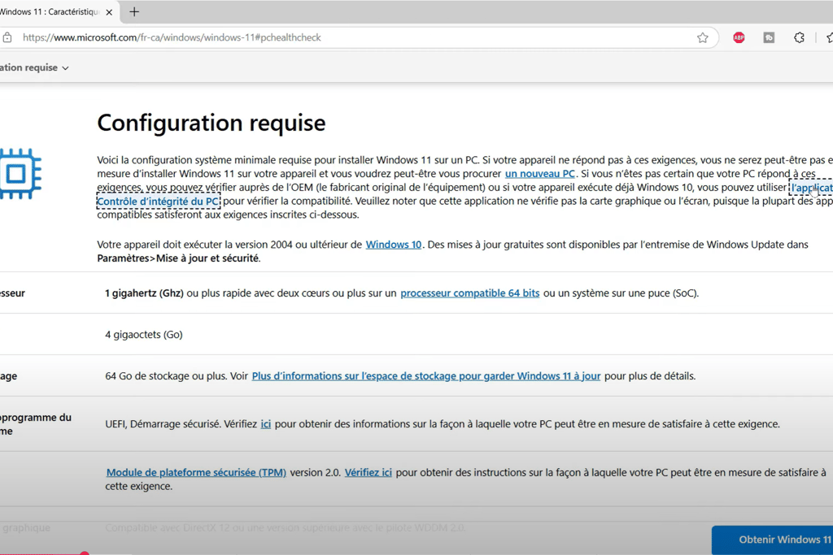Image resolution: width=833 pixels, height=555 pixels.
Task: Click the 'UEFI, Démarrage sécurisé' text
Action: coord(162,424)
